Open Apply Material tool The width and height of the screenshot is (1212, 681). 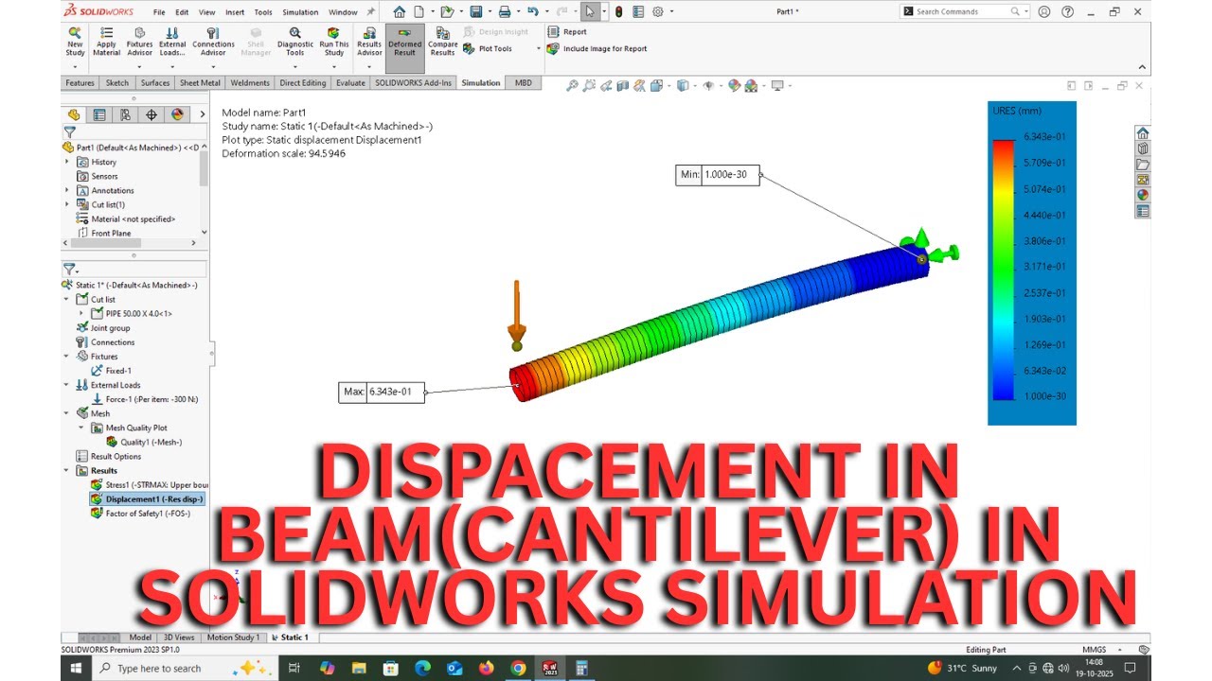click(106, 42)
